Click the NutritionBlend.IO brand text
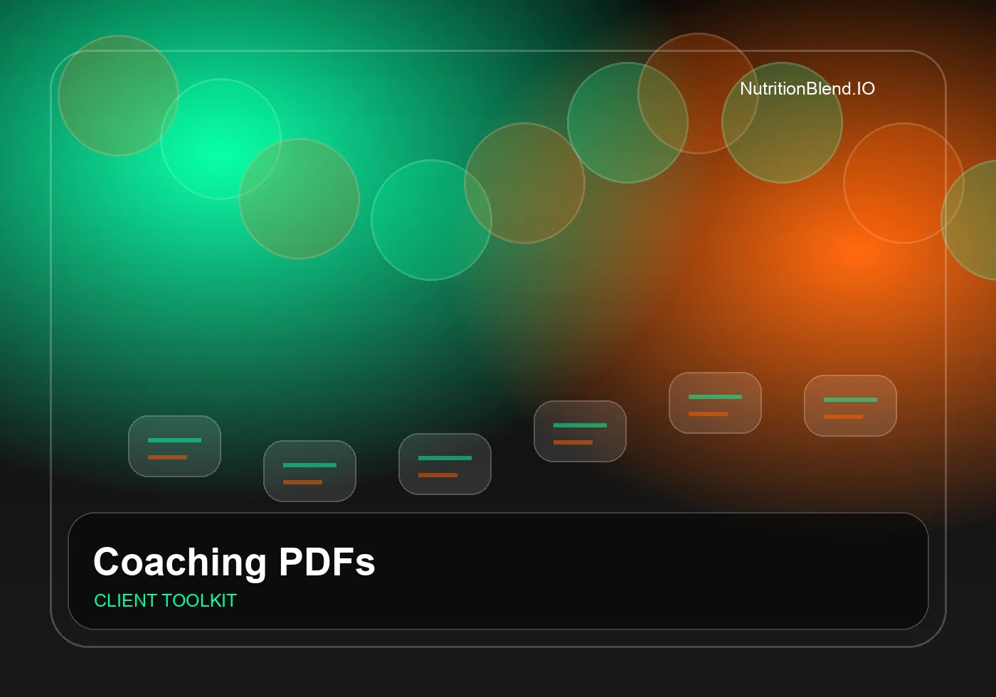Screen dimensions: 996x697 pos(807,89)
